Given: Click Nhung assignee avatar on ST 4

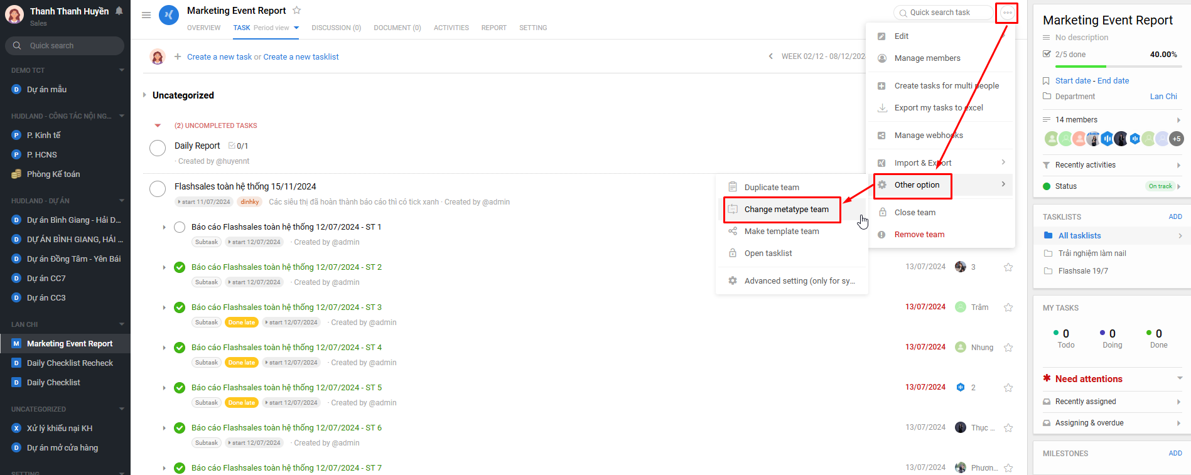Looking at the screenshot, I should pos(961,347).
